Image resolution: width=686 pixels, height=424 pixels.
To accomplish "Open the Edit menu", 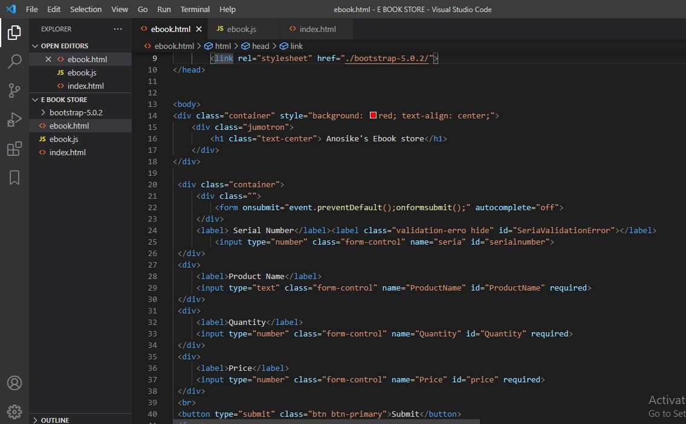I will (x=54, y=9).
